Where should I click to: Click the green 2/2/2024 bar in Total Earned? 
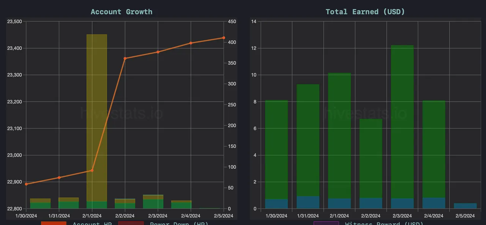pyautogui.click(x=371, y=158)
